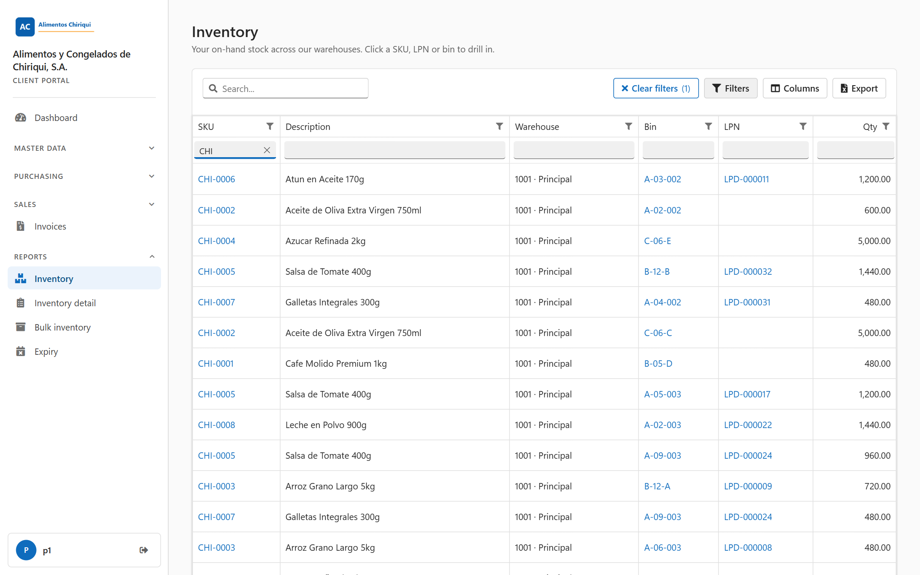
Task: Click the logout icon next to p1
Action: tap(144, 550)
